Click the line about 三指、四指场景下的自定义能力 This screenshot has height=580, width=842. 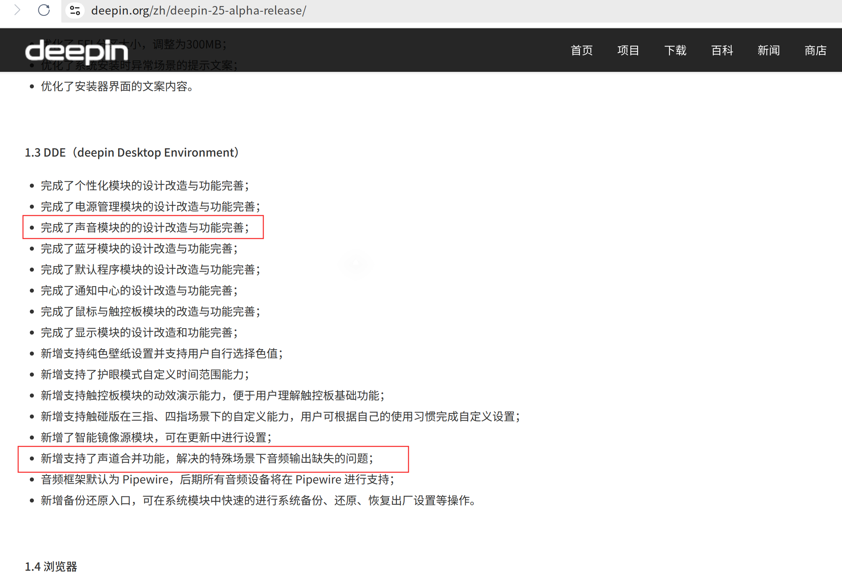coord(281,417)
